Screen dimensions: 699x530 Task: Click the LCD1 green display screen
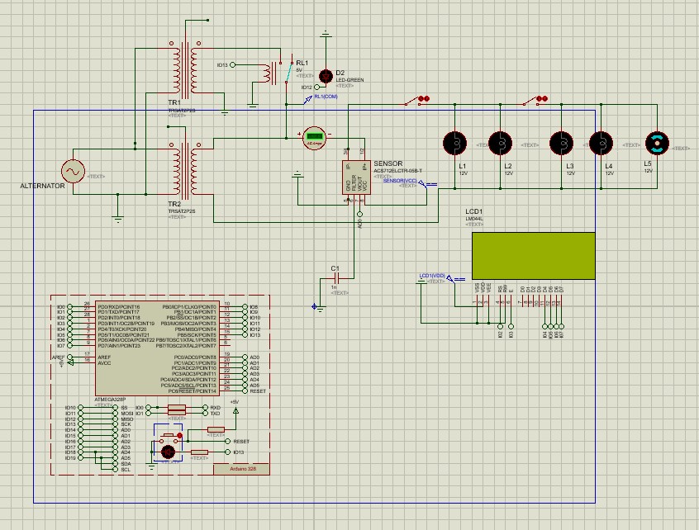(x=533, y=255)
